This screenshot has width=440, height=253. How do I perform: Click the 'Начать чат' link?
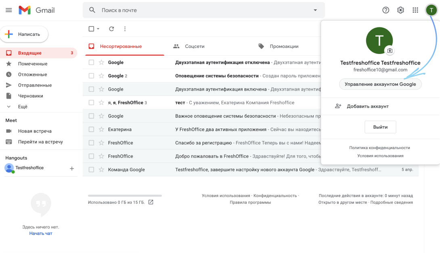(x=41, y=233)
